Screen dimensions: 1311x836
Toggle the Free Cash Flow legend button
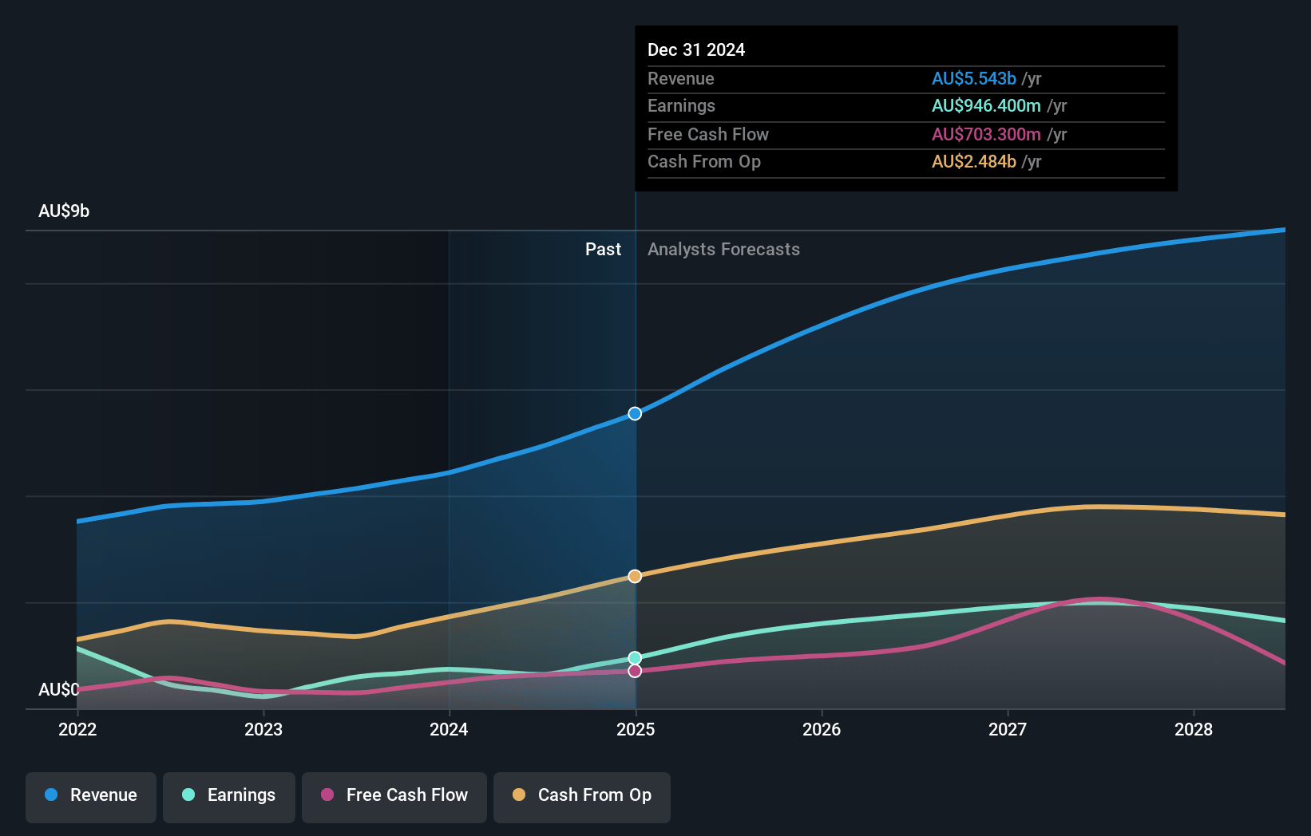point(394,797)
